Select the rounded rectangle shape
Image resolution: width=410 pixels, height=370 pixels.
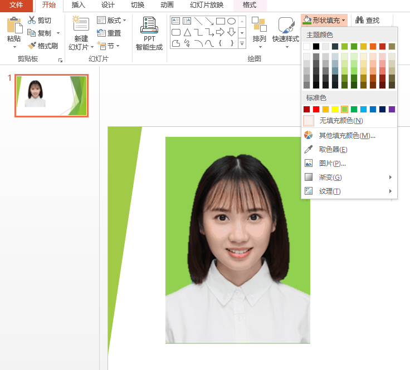click(x=176, y=32)
